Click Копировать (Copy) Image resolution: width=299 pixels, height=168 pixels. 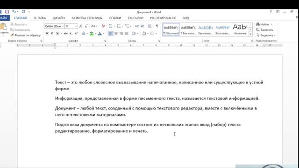pyautogui.click(x=20, y=30)
